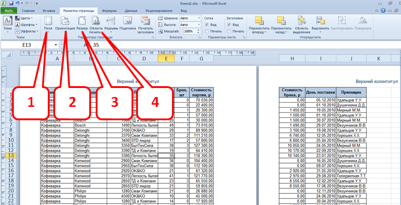Open the Область выделения selection pane
The image size is (401, 205).
click(302, 24)
